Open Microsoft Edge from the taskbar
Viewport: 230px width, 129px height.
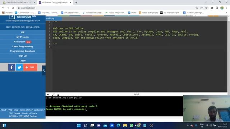pos(118,125)
